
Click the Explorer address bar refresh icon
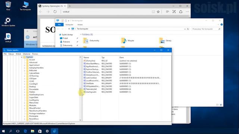188,29
